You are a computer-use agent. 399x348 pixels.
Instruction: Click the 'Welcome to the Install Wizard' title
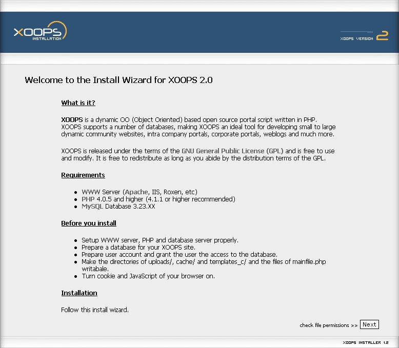(118, 80)
